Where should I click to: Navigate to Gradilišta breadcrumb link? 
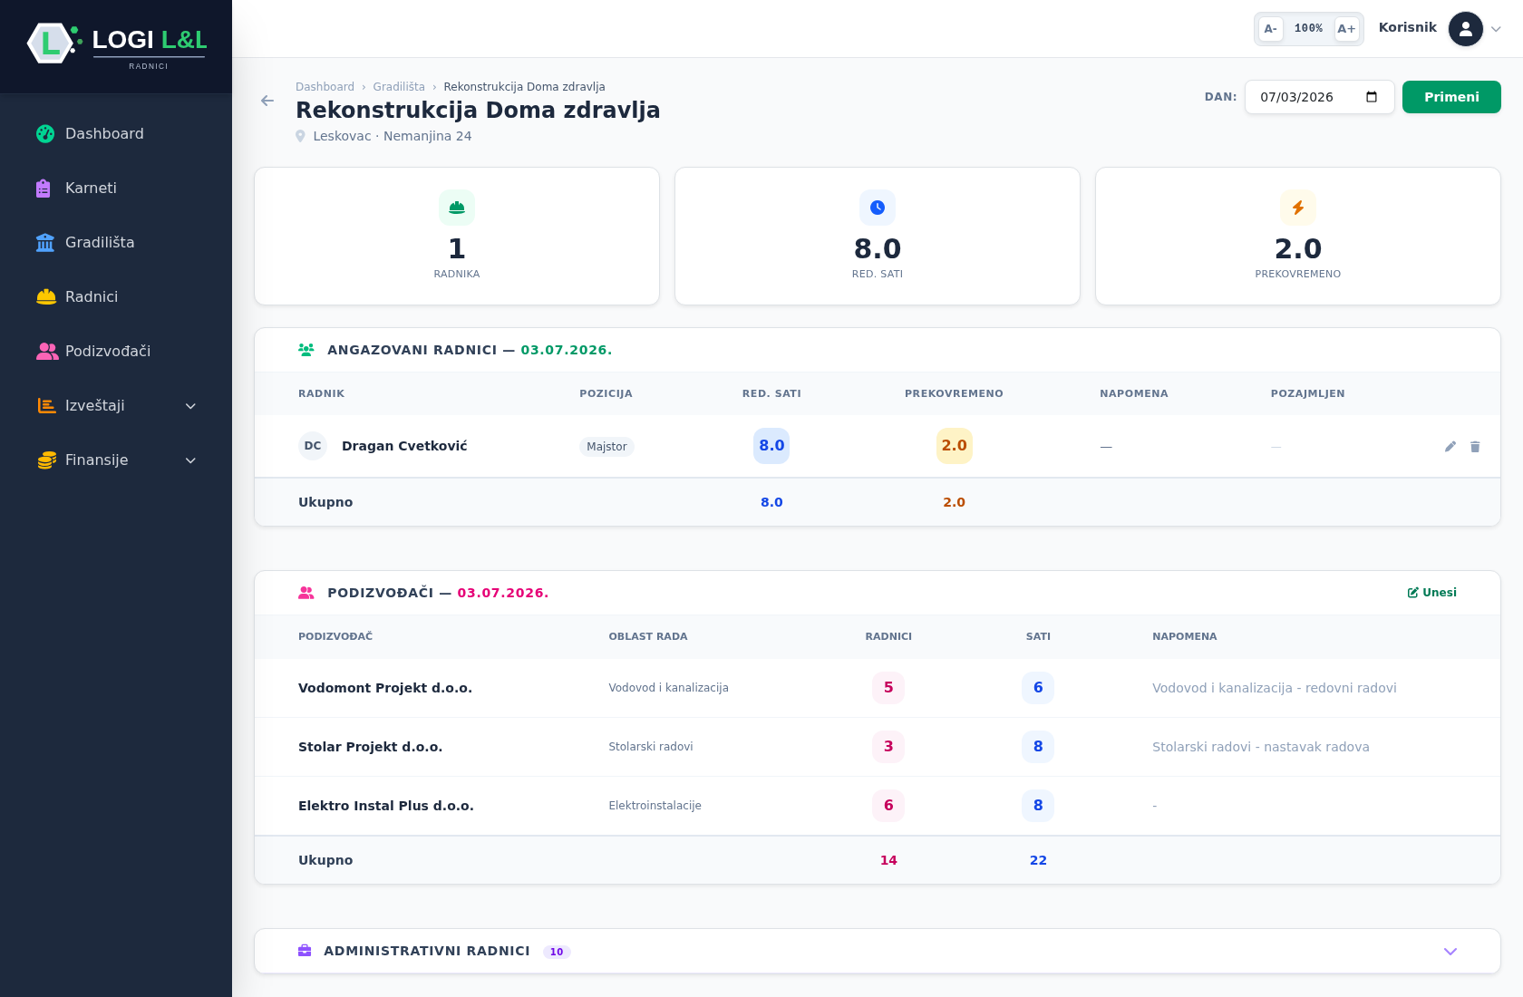pos(399,87)
